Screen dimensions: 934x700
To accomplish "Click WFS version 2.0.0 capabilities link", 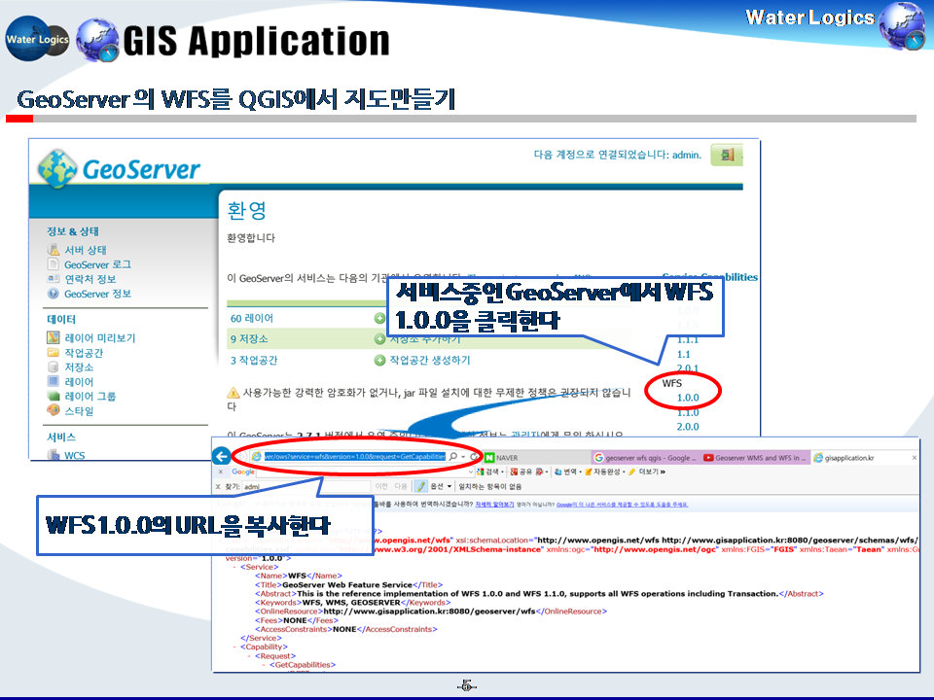I will coord(688,427).
